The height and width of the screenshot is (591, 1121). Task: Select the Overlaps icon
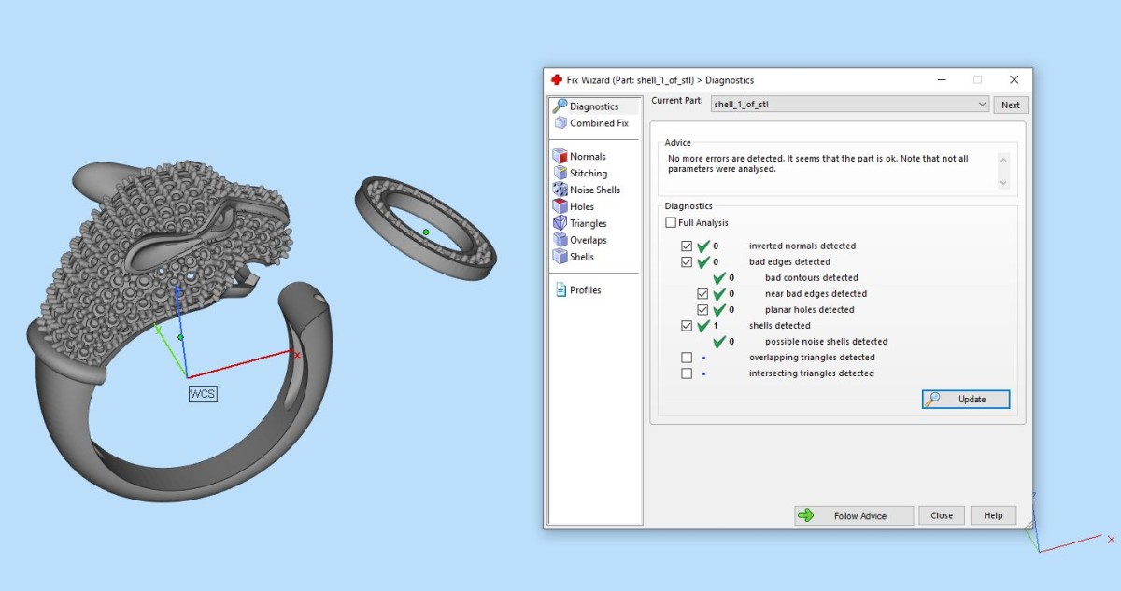560,240
